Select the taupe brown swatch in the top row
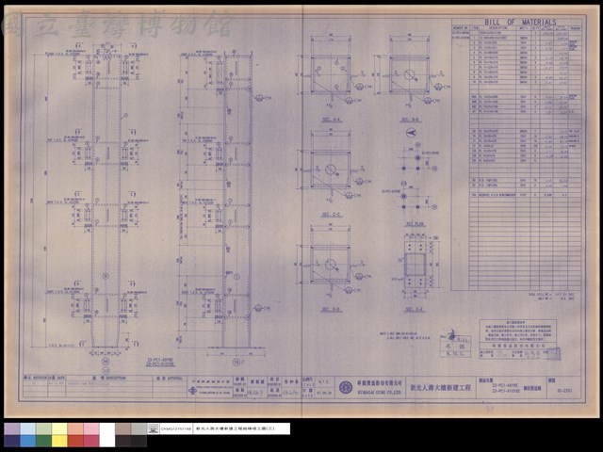This screenshot has width=603, height=452. pos(123,429)
